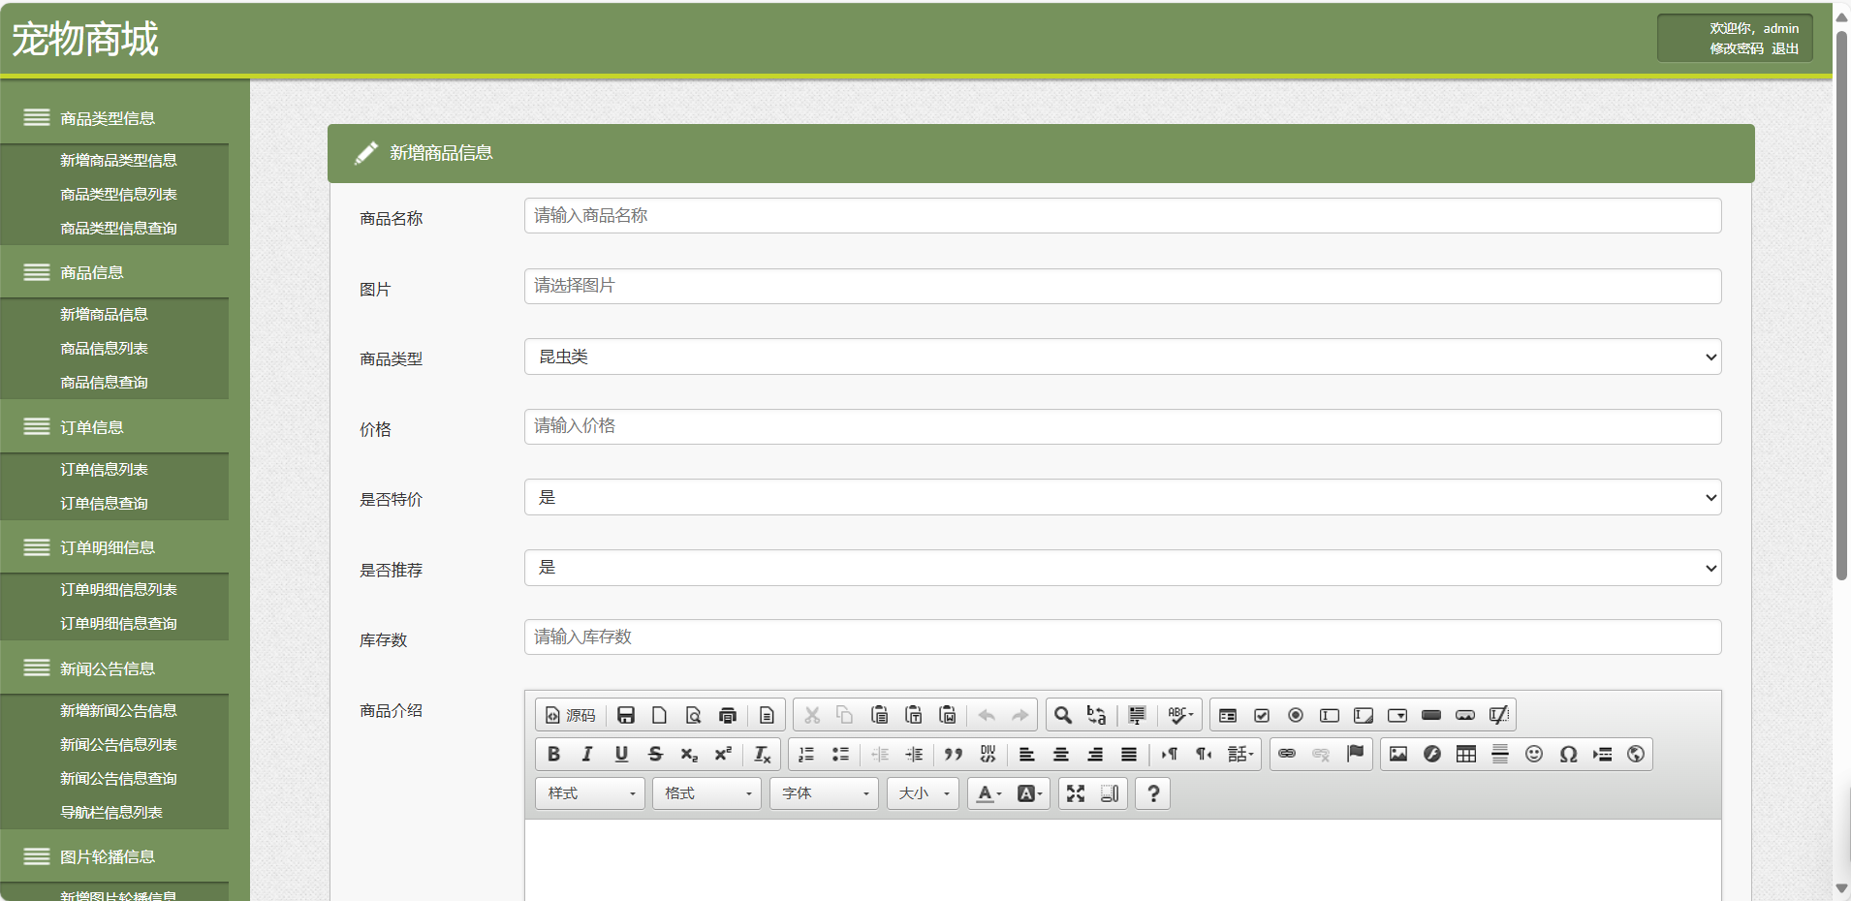The height and width of the screenshot is (901, 1851).
Task: Toggle the 源码 source view button
Action: (571, 715)
